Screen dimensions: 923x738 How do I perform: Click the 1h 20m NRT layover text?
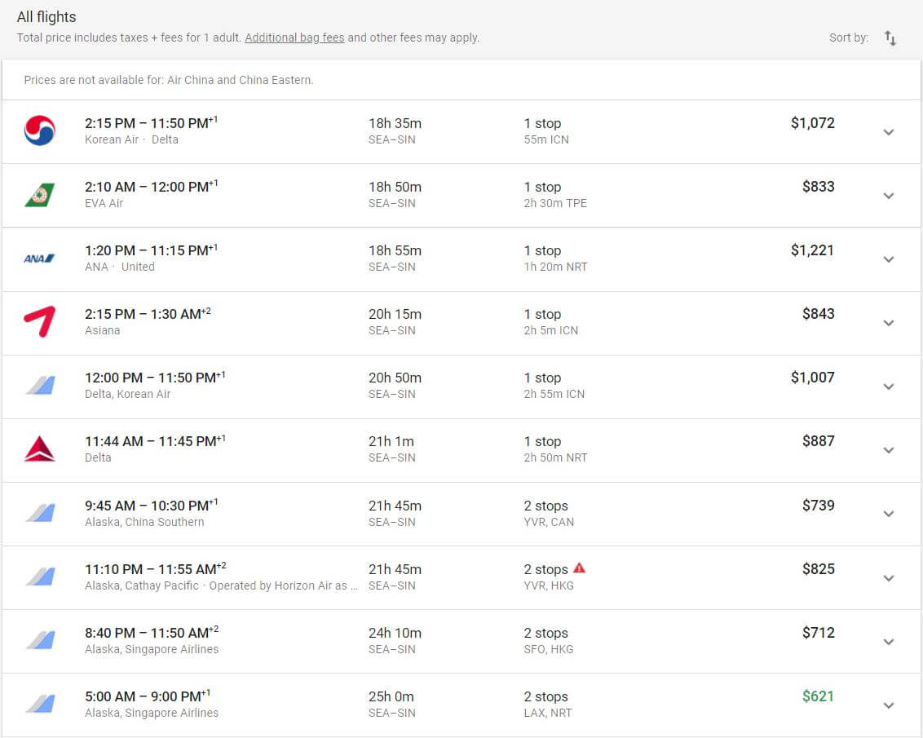(x=555, y=267)
